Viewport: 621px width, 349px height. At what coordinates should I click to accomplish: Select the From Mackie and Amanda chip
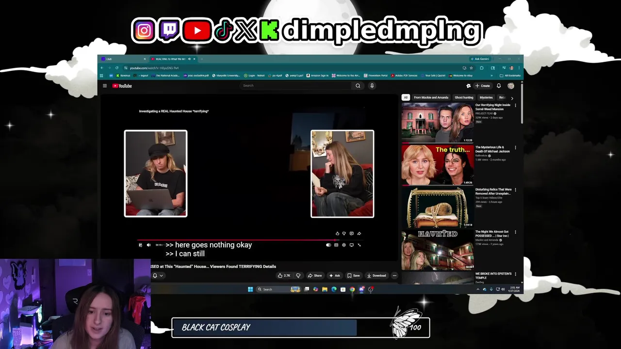(431, 97)
